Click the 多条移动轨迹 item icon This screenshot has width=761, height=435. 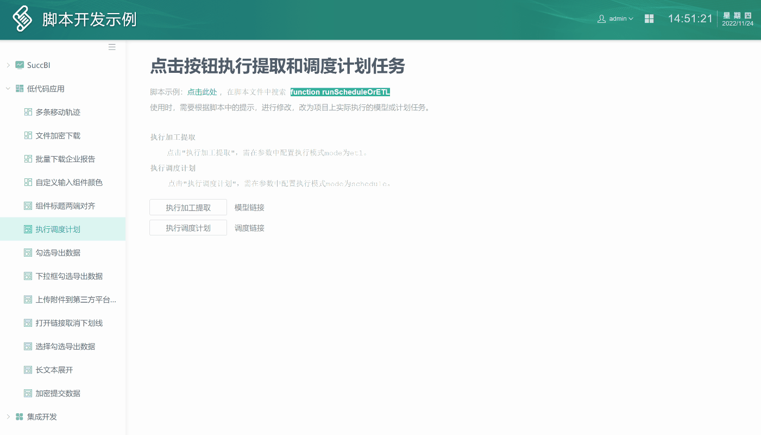pos(28,111)
